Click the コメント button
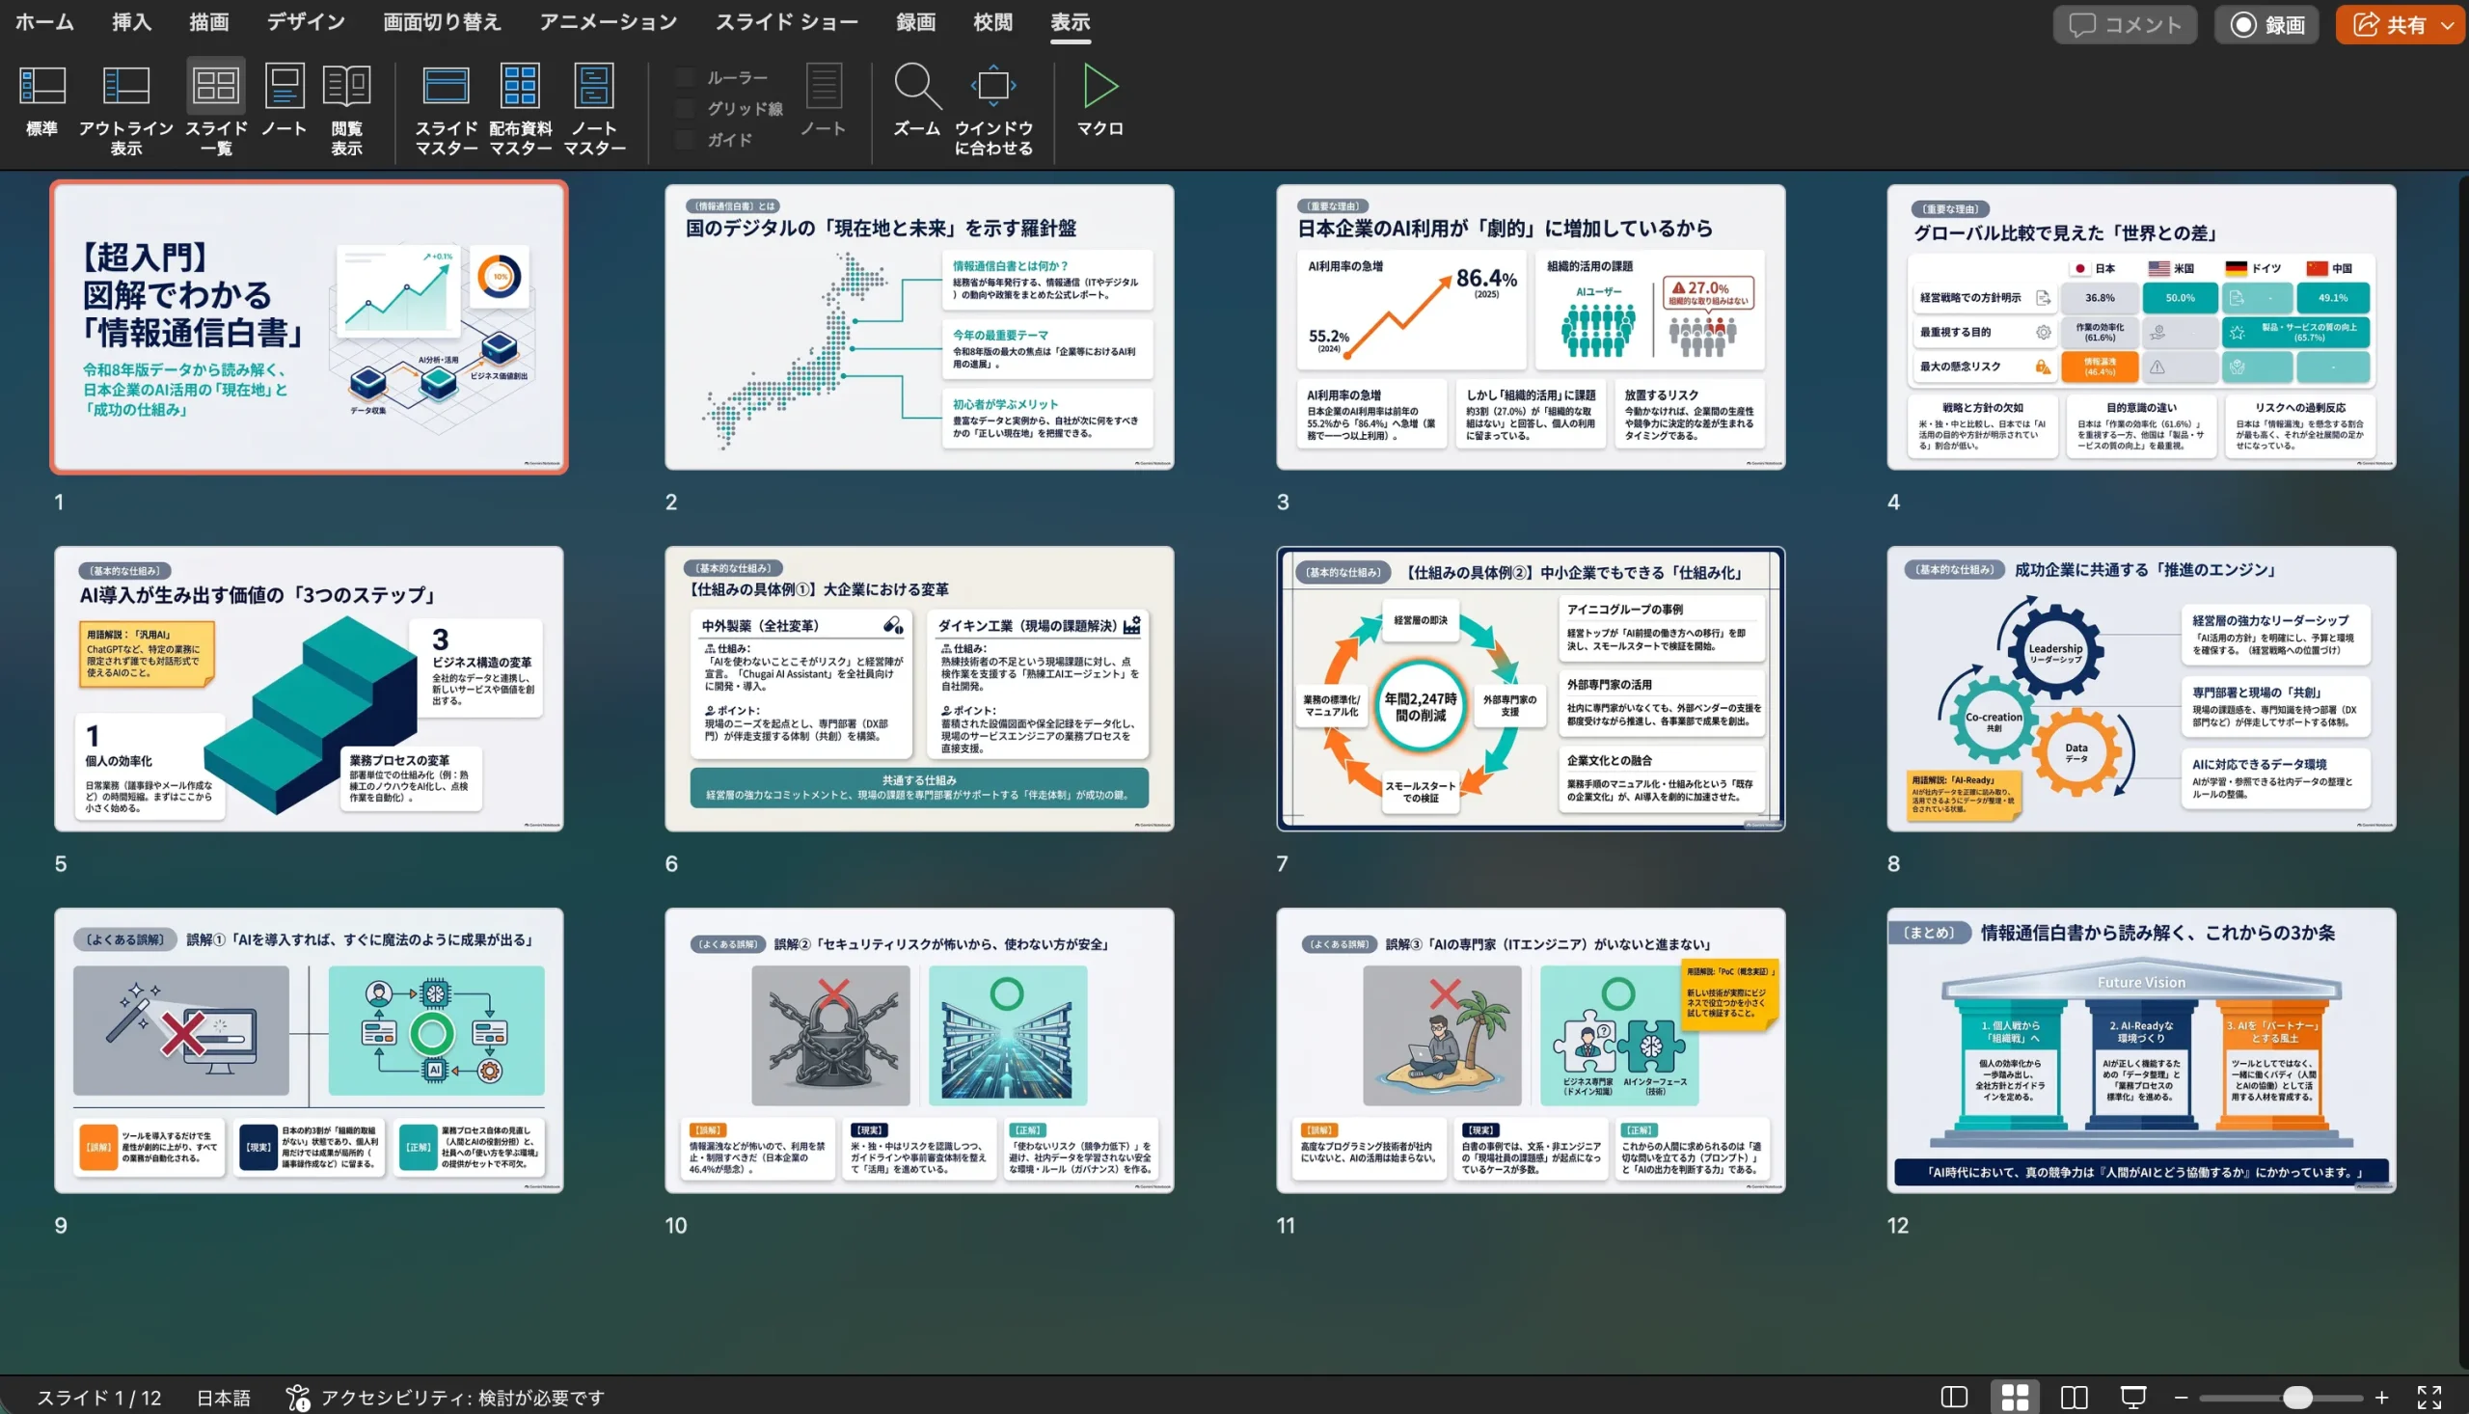Screen dimensions: 2469x1414 (2125, 25)
